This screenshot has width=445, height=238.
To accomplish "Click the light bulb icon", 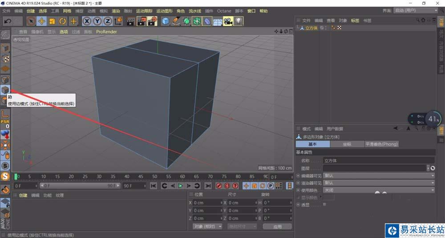I will pos(239,21).
